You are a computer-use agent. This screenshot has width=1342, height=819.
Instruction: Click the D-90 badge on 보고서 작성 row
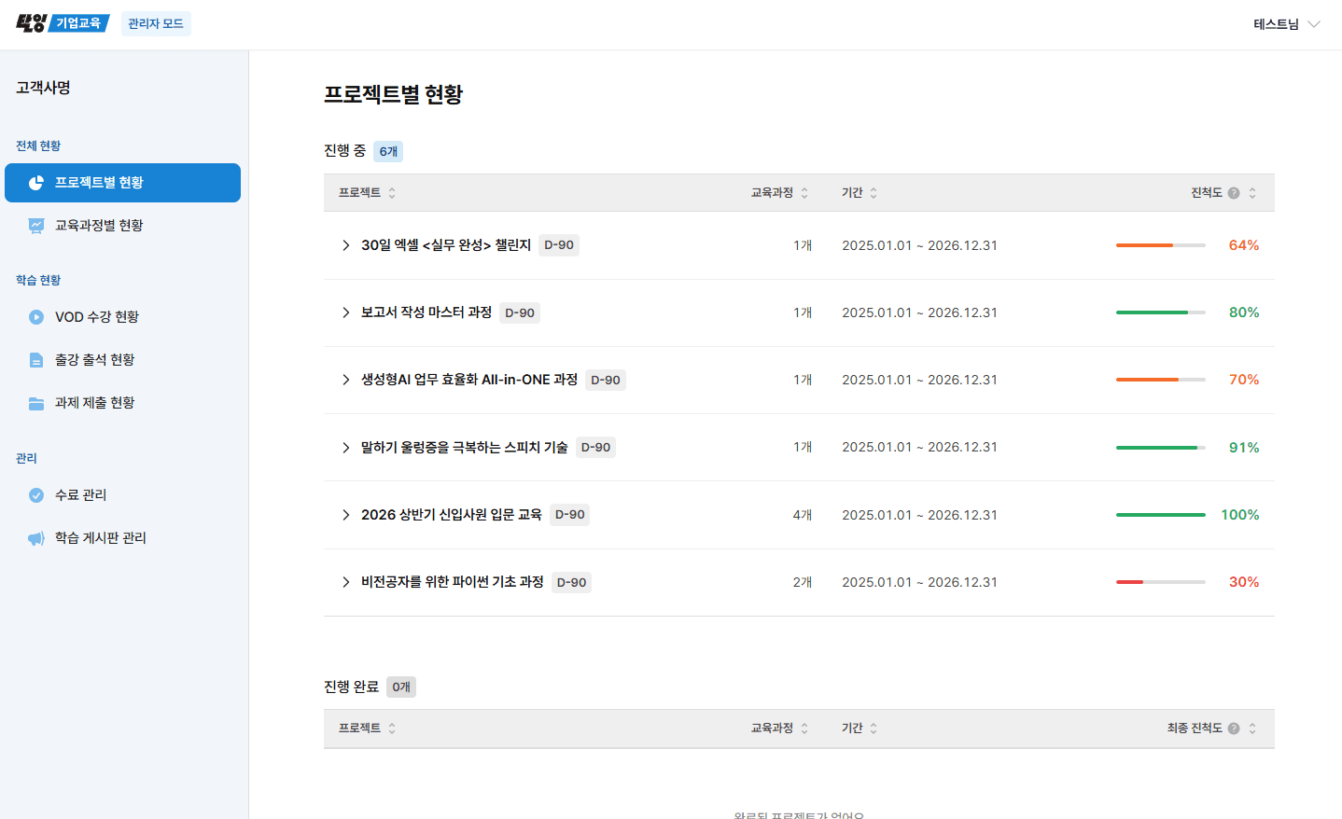pyautogui.click(x=520, y=312)
